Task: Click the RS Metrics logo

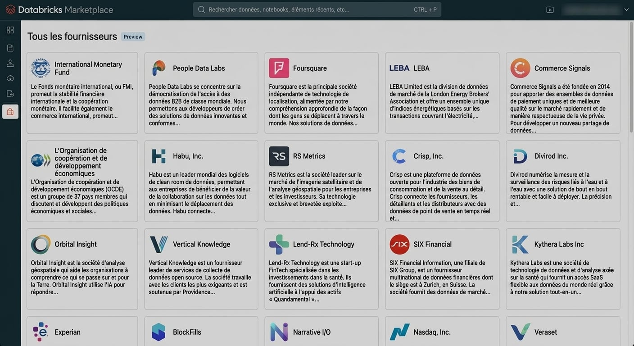Action: tap(279, 156)
